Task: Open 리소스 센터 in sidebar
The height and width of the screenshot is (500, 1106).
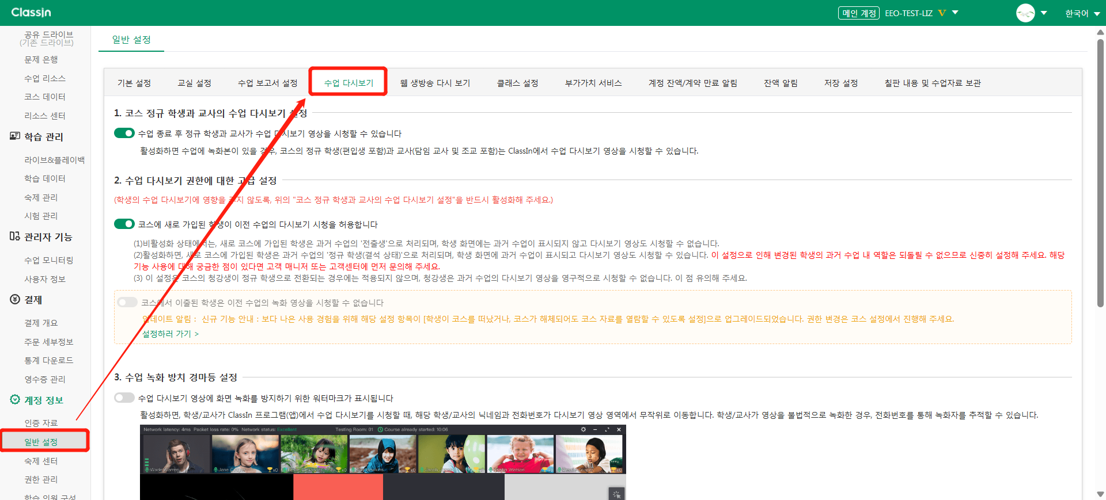Action: [45, 116]
